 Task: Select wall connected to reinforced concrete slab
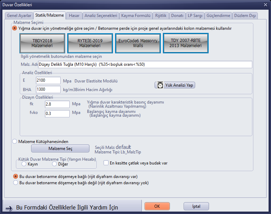coord(16,176)
